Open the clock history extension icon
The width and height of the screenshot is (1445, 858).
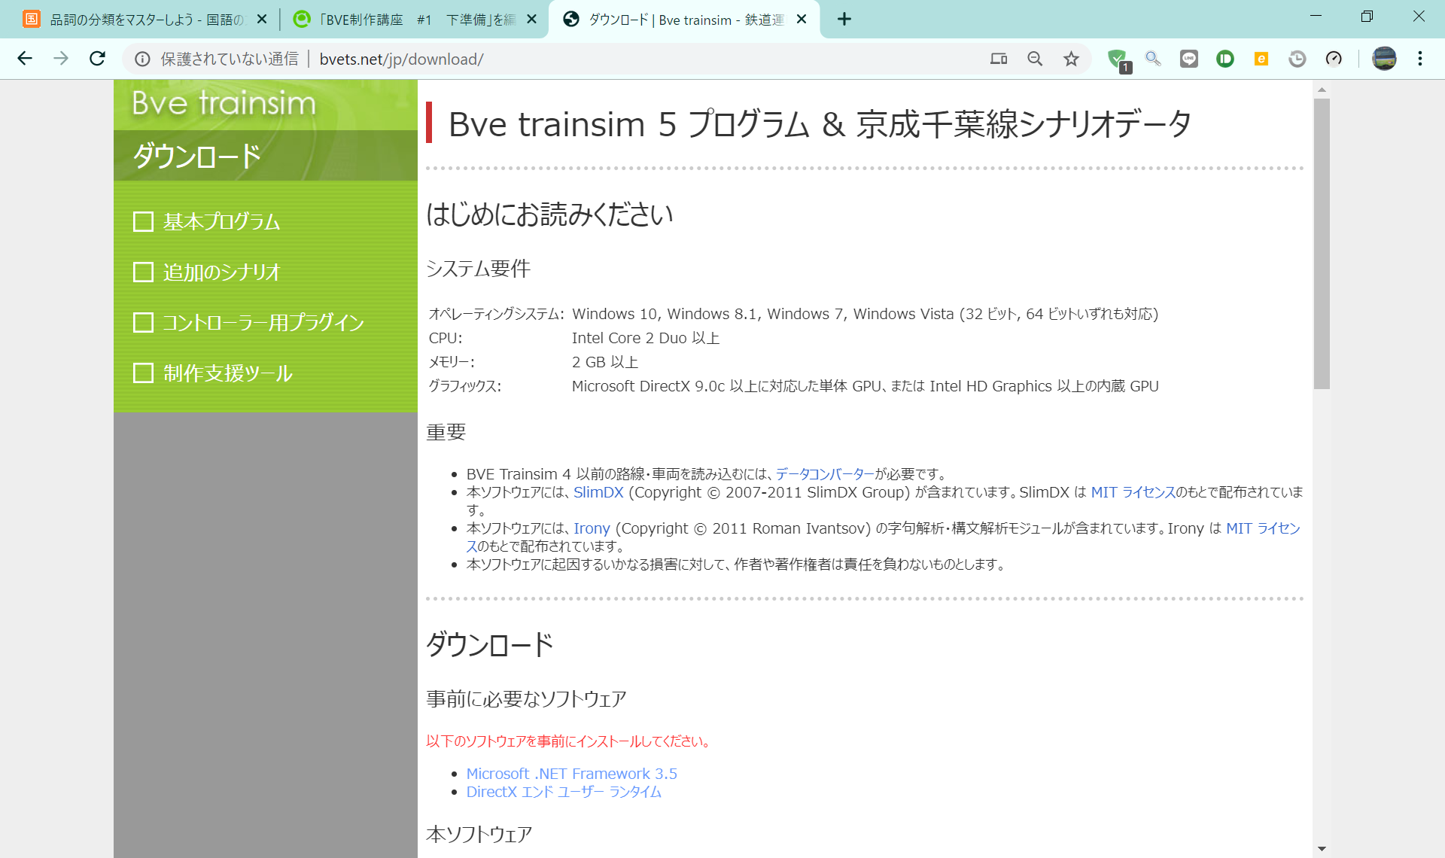pyautogui.click(x=1297, y=59)
